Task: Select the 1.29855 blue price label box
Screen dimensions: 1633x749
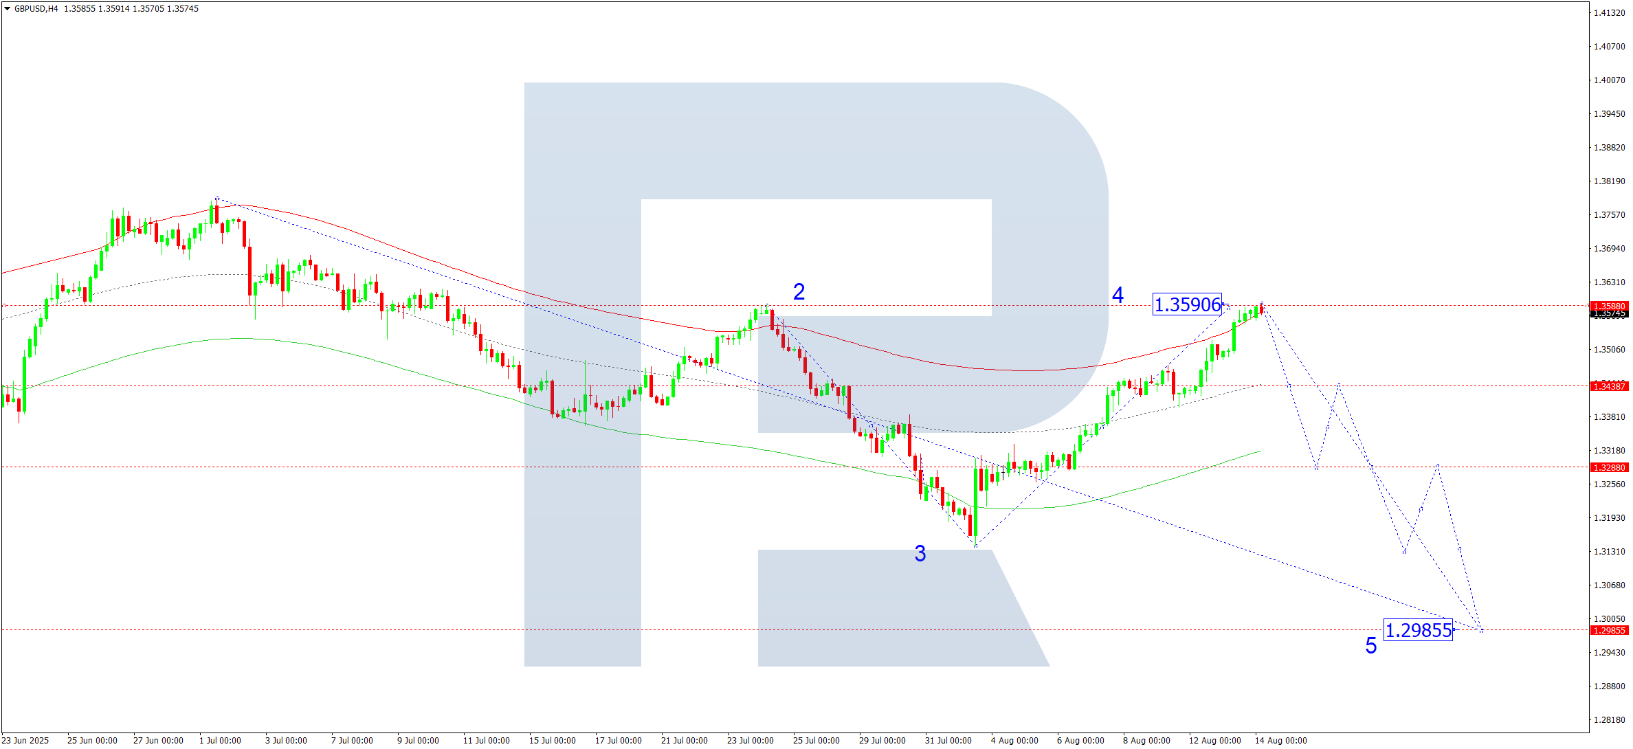Action: coord(1418,630)
